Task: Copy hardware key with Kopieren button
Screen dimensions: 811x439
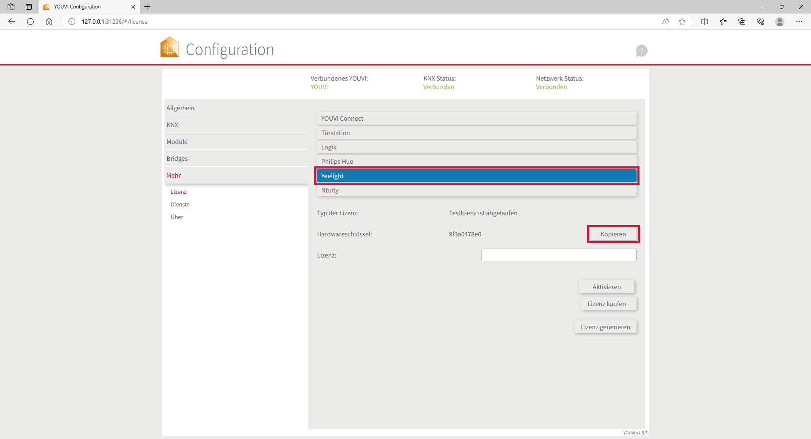Action: coord(613,234)
